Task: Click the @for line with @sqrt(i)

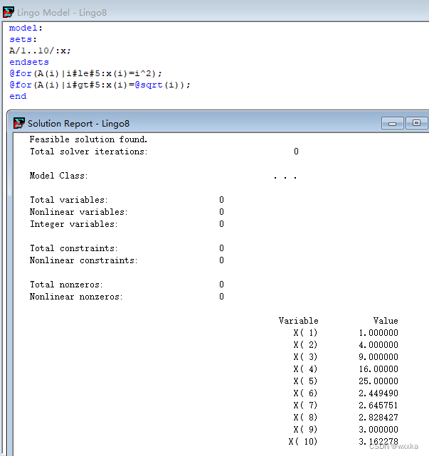Action: 100,85
